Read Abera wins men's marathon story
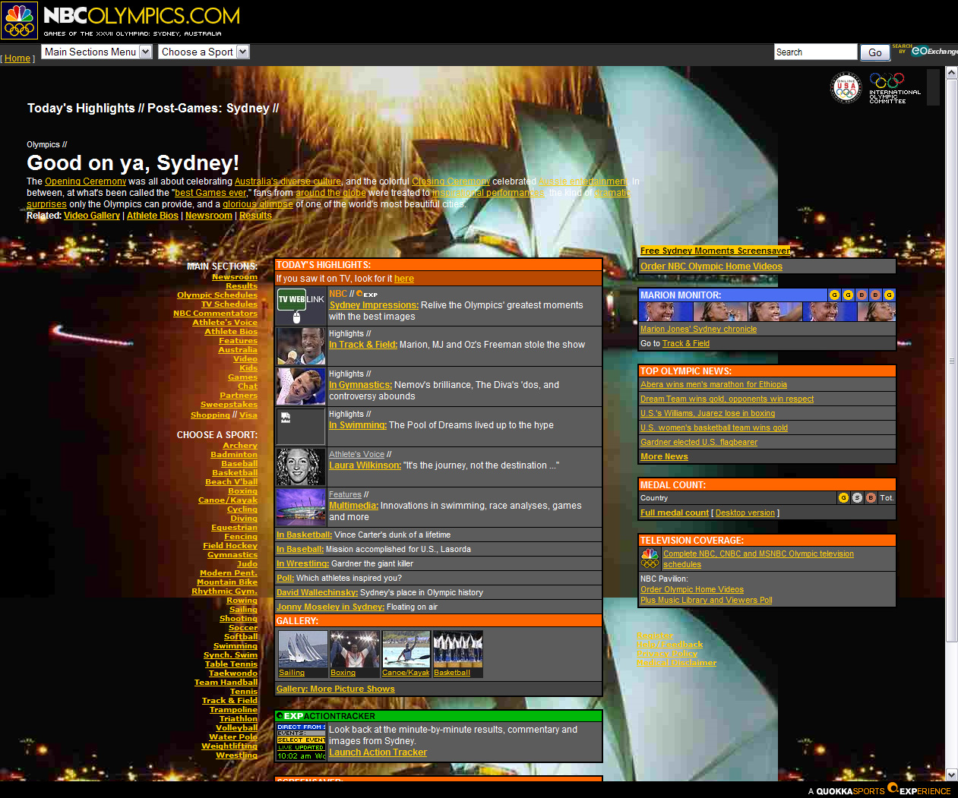Image resolution: width=958 pixels, height=798 pixels. 713,385
